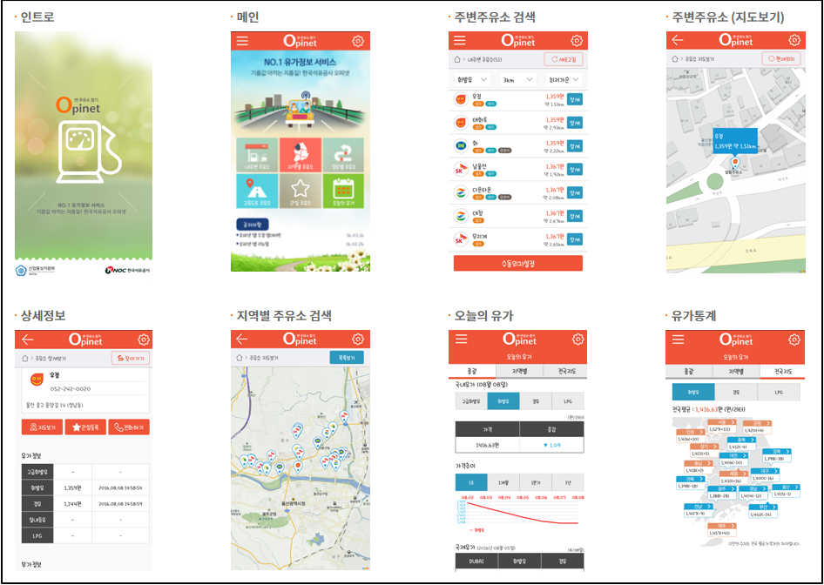Open the 고속도로 주유소 highway tile
The height and width of the screenshot is (585, 824).
click(257, 192)
